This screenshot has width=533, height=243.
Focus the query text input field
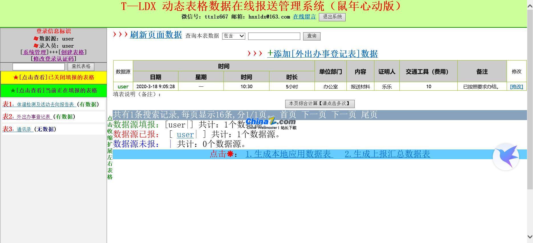point(274,36)
